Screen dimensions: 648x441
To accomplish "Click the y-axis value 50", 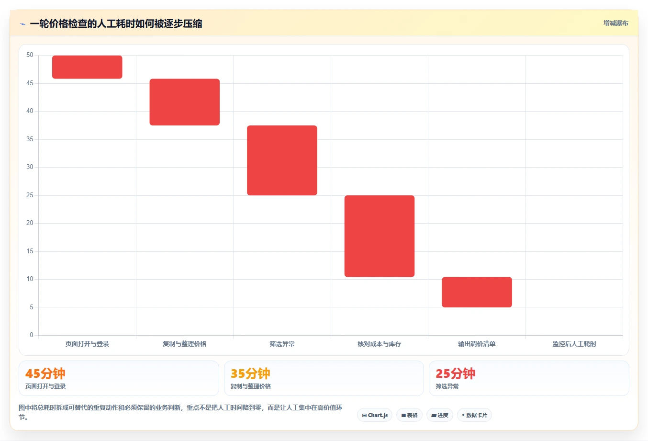I will 30,55.
